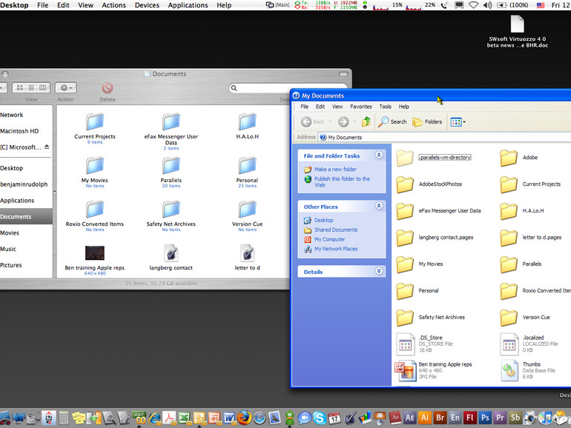Click the Make a new folder link
The width and height of the screenshot is (571, 428).
[x=336, y=170]
